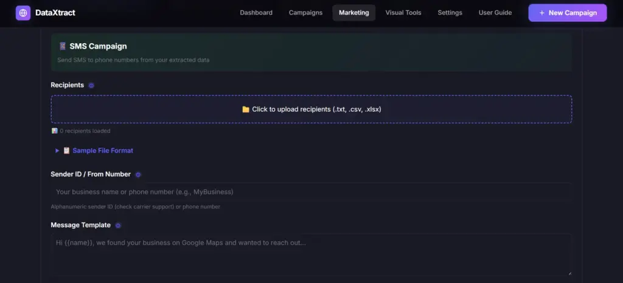Click the 'Sender ID / From Number' label

[91, 174]
